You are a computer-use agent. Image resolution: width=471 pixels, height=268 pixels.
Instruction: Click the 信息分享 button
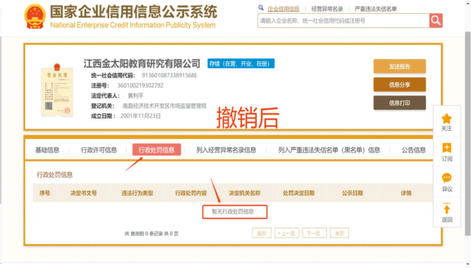click(400, 85)
